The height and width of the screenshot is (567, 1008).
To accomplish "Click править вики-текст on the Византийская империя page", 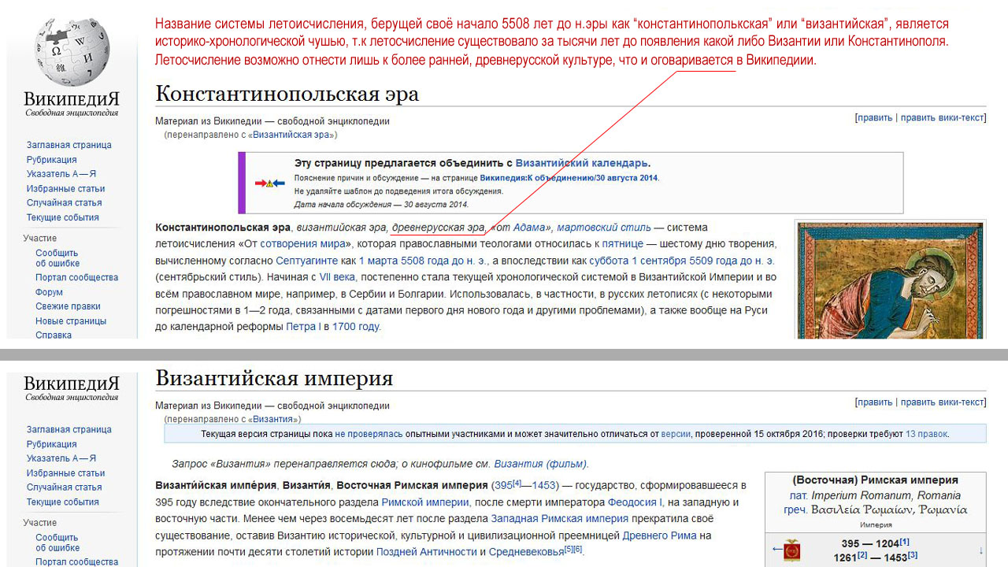I will (943, 402).
